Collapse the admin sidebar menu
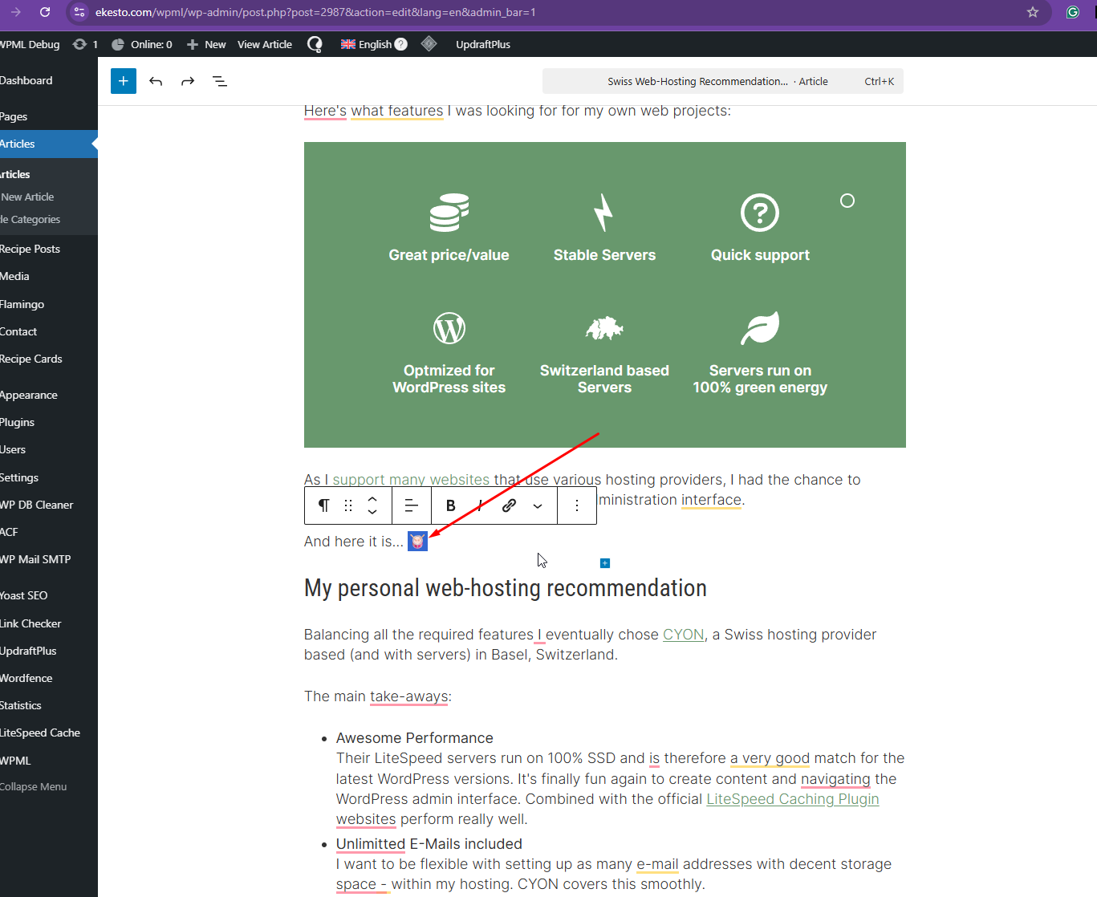This screenshot has width=1097, height=897. pyautogui.click(x=34, y=786)
